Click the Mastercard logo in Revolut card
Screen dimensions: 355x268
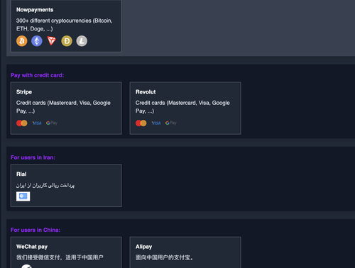141,123
